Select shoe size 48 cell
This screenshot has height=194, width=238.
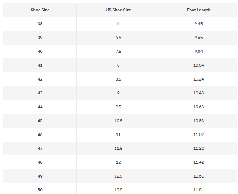(x=40, y=162)
